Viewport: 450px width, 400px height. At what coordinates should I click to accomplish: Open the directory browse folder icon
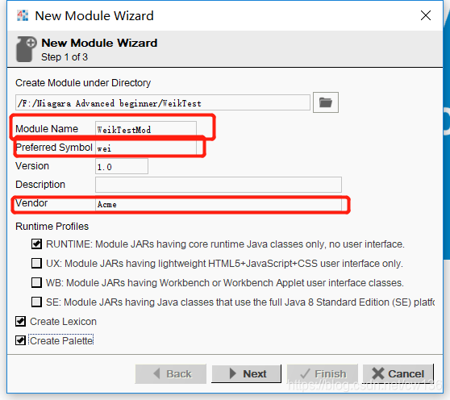pos(326,102)
